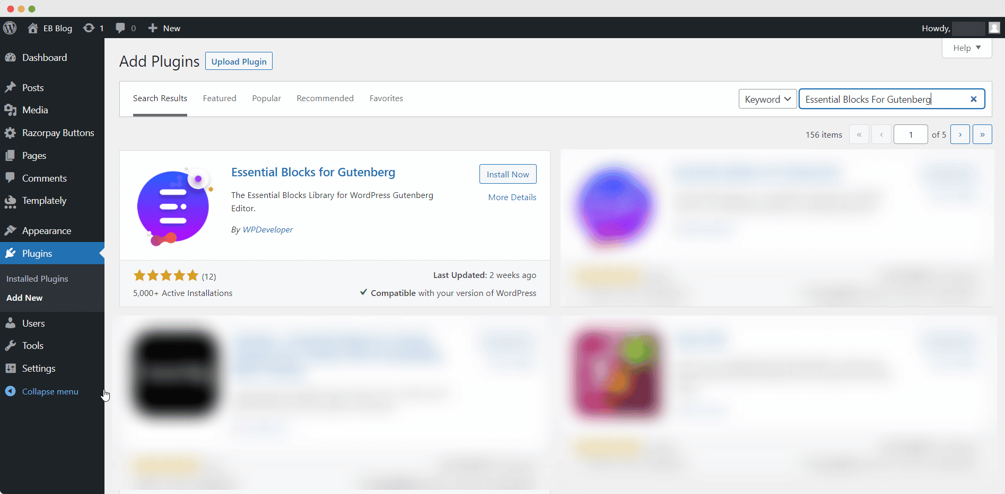Image resolution: width=1005 pixels, height=494 pixels.
Task: Open the Keyword search type dropdown
Action: [x=767, y=99]
